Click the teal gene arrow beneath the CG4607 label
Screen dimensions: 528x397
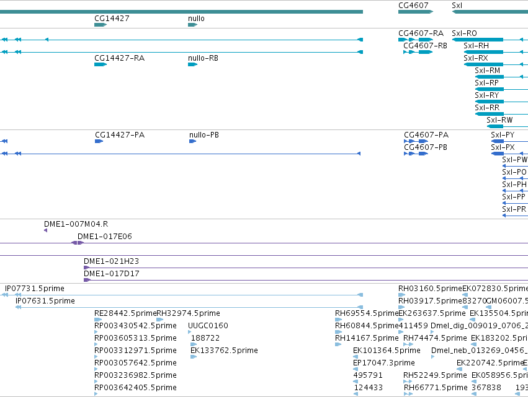416,12
